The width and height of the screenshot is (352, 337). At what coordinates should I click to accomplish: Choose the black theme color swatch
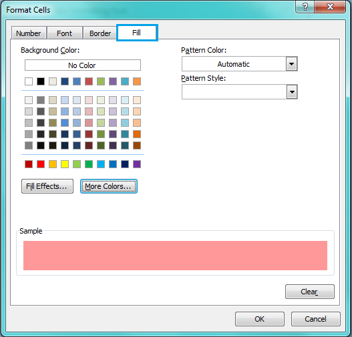41,81
